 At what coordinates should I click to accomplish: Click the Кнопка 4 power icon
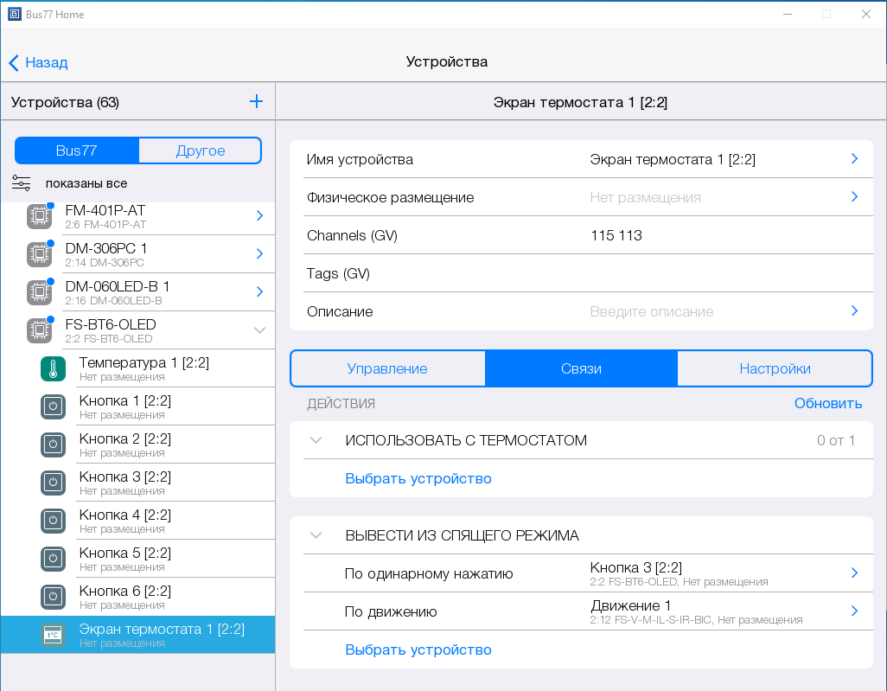(53, 521)
